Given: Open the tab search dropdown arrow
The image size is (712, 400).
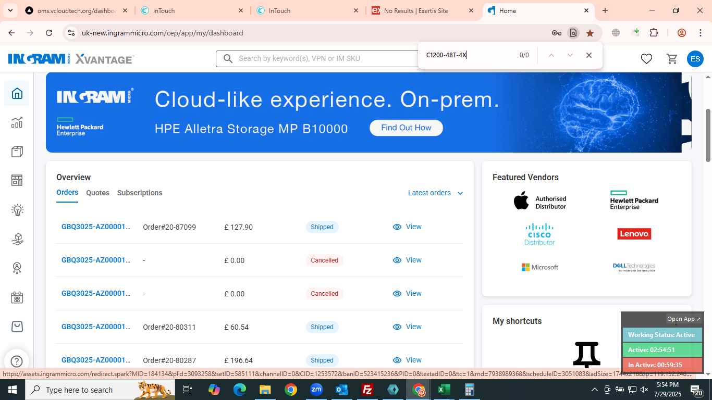Looking at the screenshot, I should pos(10,10).
